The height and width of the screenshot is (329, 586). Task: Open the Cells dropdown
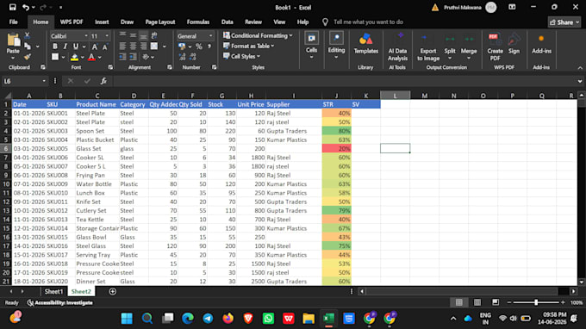coord(311,46)
